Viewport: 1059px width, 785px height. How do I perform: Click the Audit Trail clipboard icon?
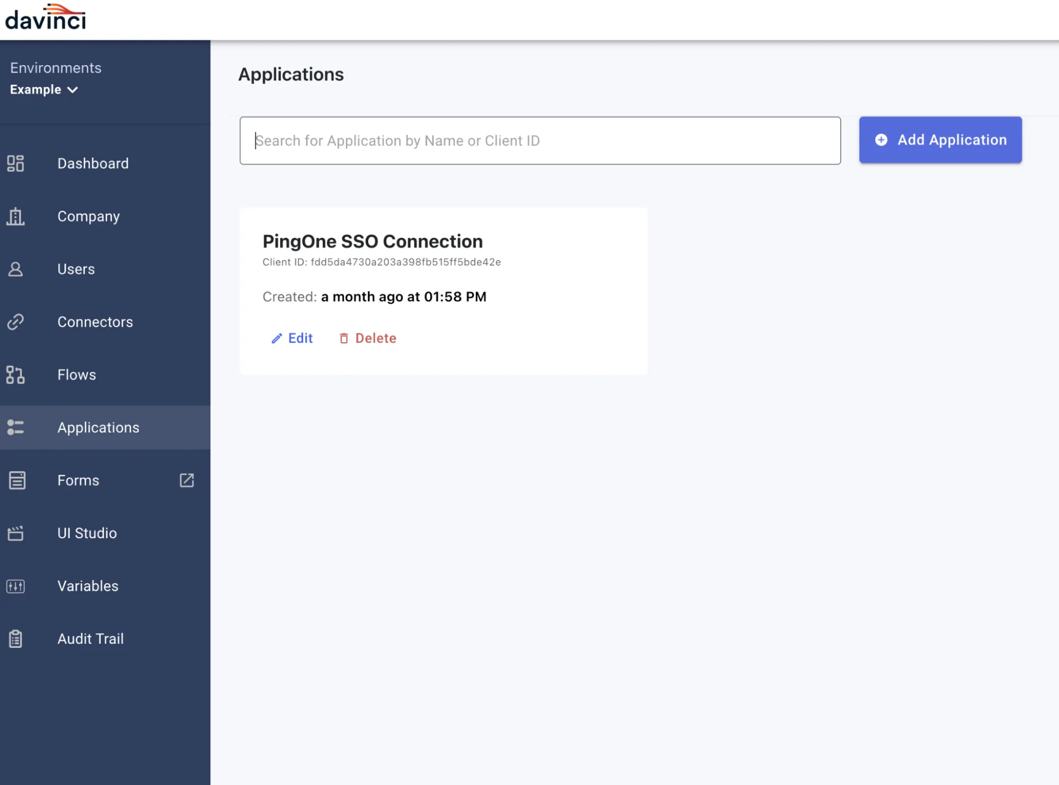[x=15, y=639]
